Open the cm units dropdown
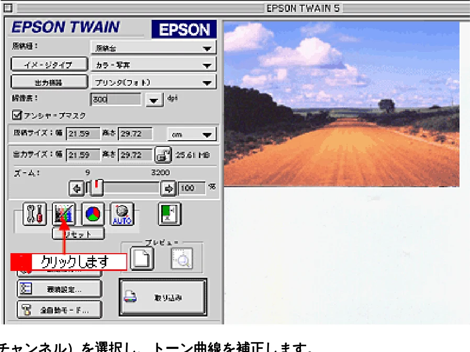This screenshot has height=352, width=470. (192, 134)
